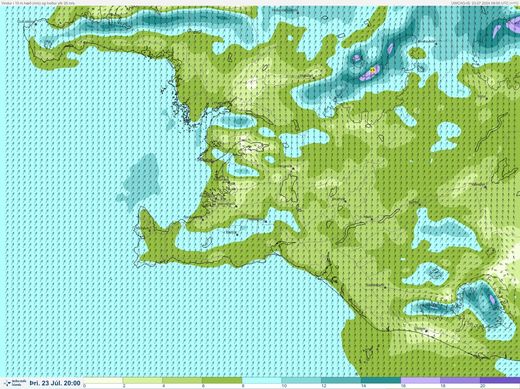Click the Hvanneyri station label
Screen dimensions: 520x389
tap(222, 103)
